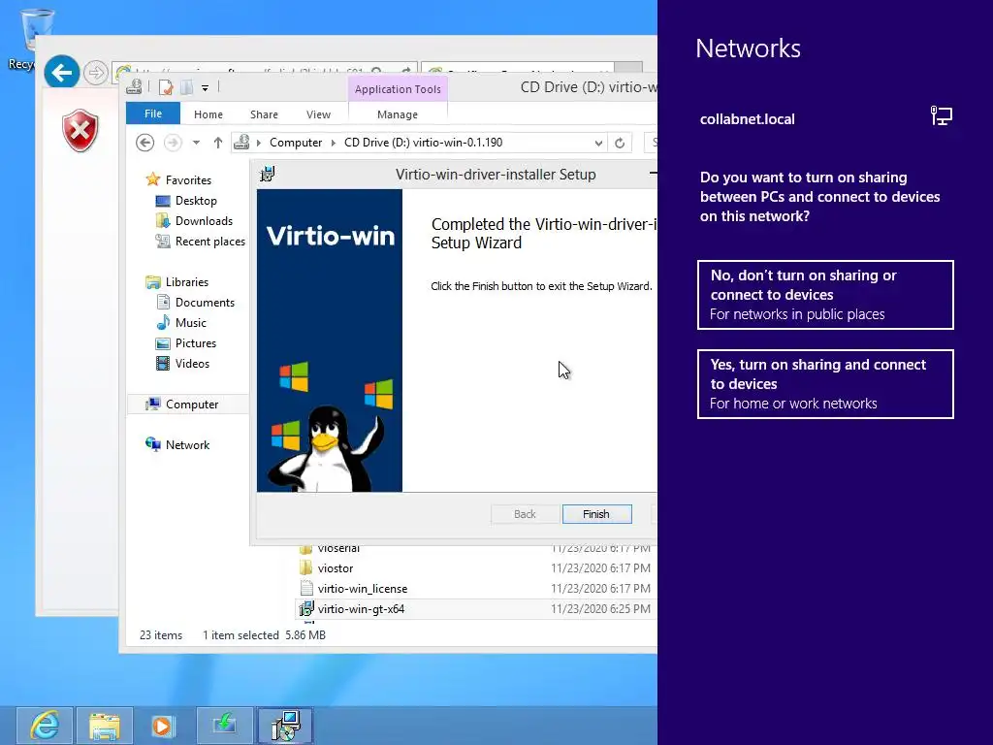Click the Virtio installer title bar icon
This screenshot has height=745, width=993.
pyautogui.click(x=268, y=174)
